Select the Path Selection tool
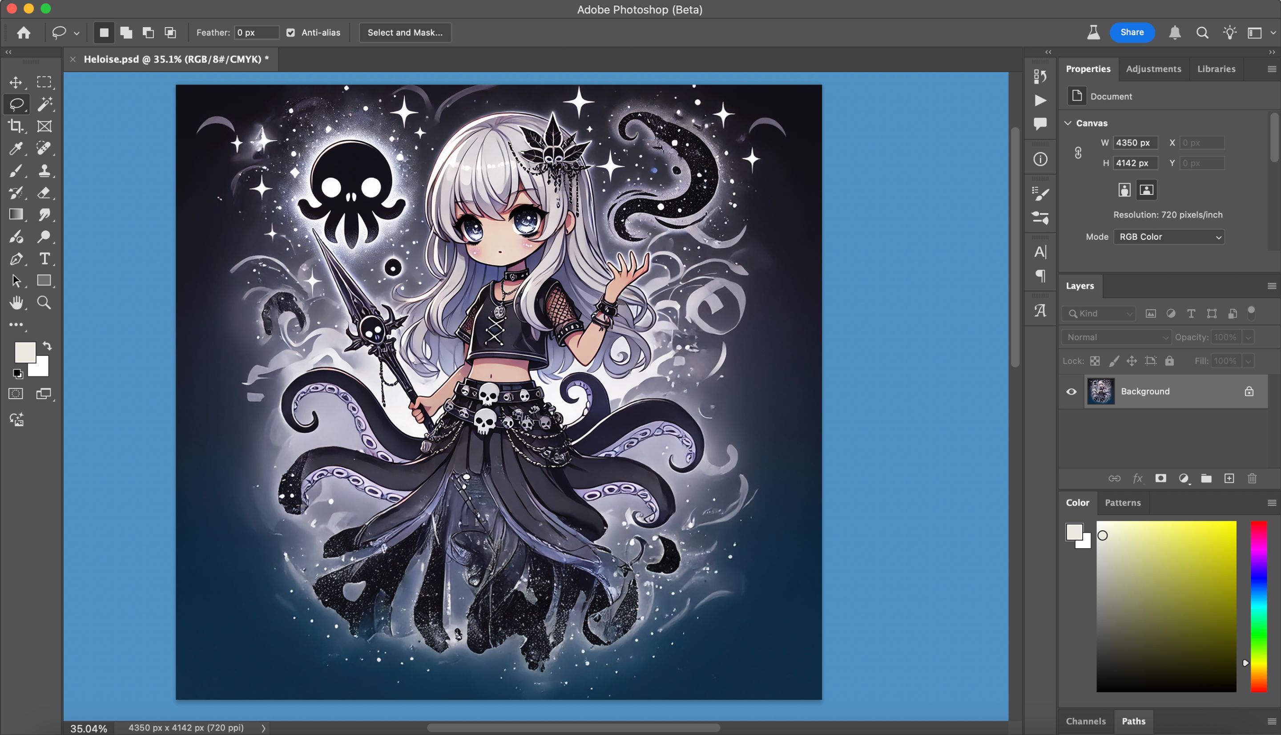The width and height of the screenshot is (1281, 735). 16,281
